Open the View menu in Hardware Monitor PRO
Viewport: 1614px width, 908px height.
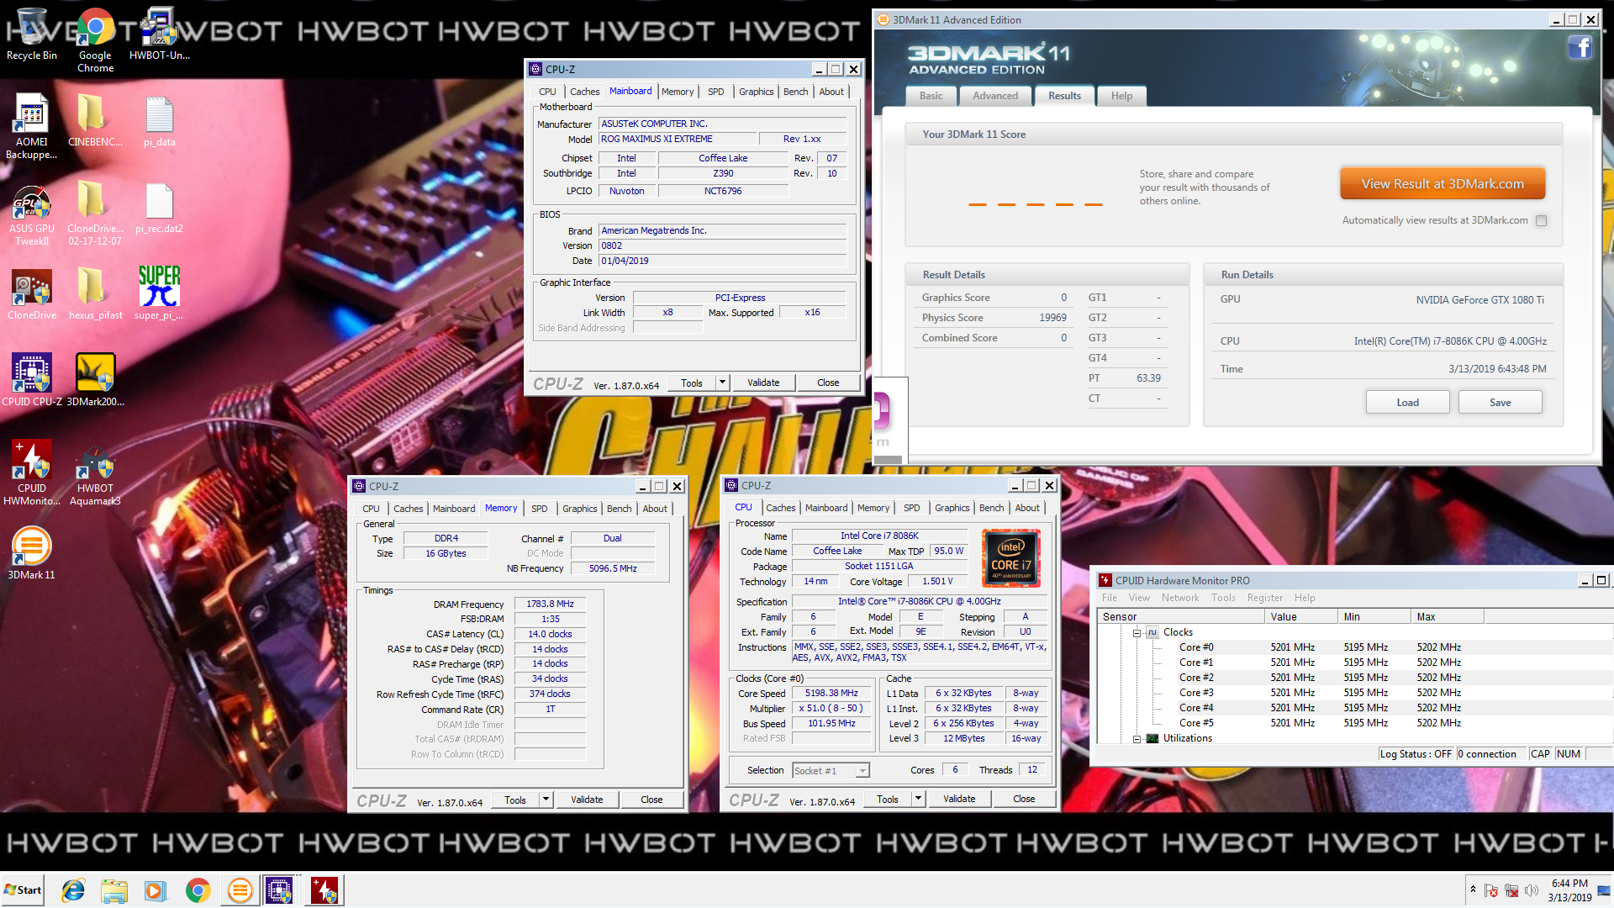tap(1139, 598)
